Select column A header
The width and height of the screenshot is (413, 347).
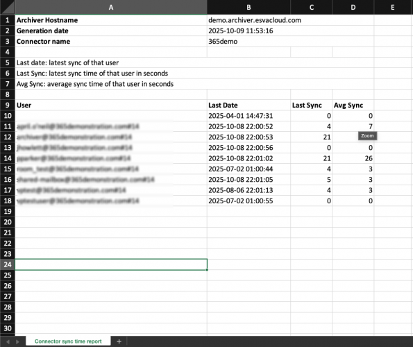click(x=111, y=8)
